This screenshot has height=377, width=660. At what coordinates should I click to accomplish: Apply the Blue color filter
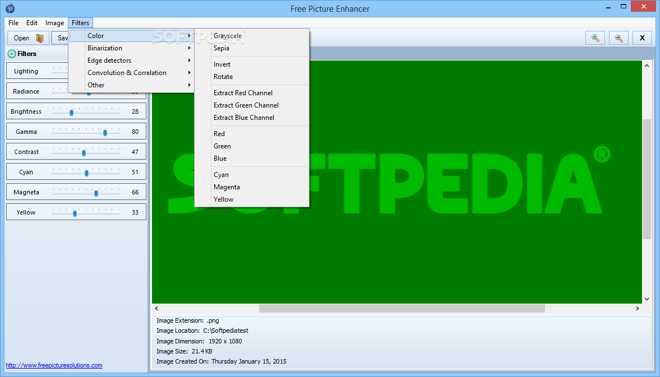[252, 159]
